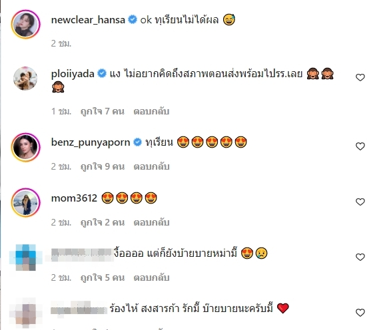Open newclear_hansa's profile picture story

coord(25,24)
